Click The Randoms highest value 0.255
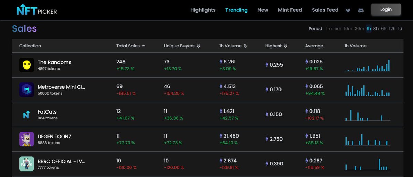Viewport: 413px width, 177px height. click(x=274, y=65)
